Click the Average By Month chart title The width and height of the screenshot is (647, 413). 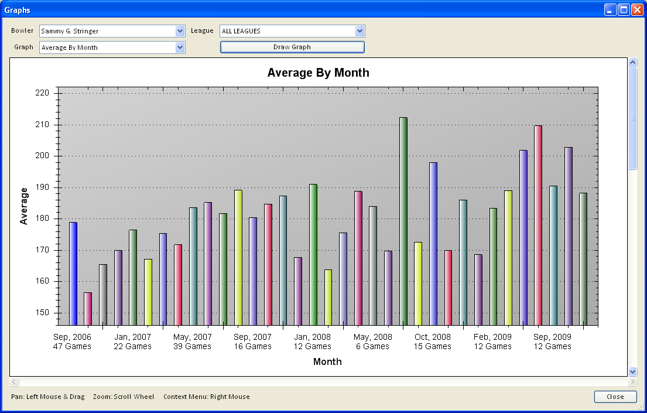[x=318, y=73]
